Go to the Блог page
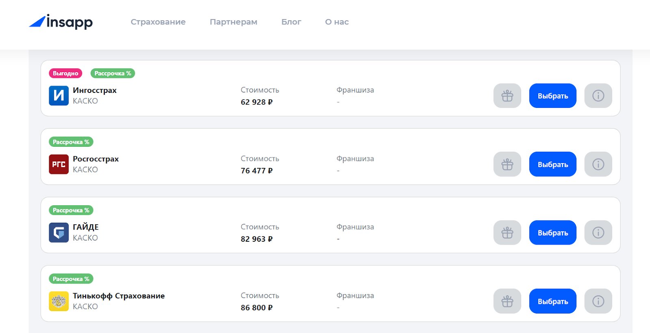Viewport: 650px width, 333px height. pyautogui.click(x=291, y=22)
